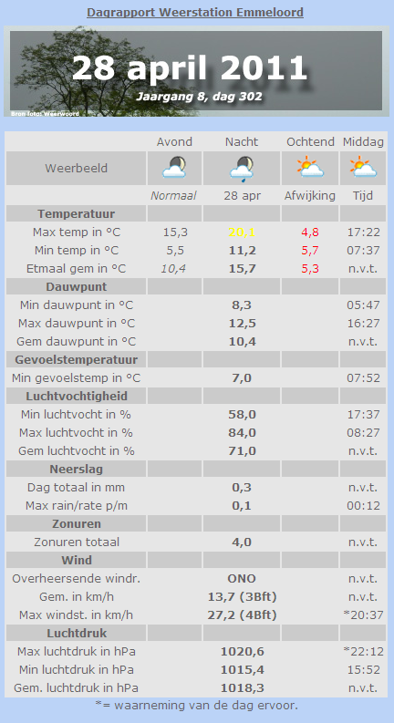Select the Gevoelstemperatuur section header
Screen dimensions: 394x723
pos(76,359)
